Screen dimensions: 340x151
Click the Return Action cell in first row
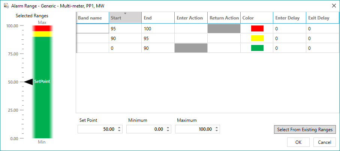[x=223, y=28]
